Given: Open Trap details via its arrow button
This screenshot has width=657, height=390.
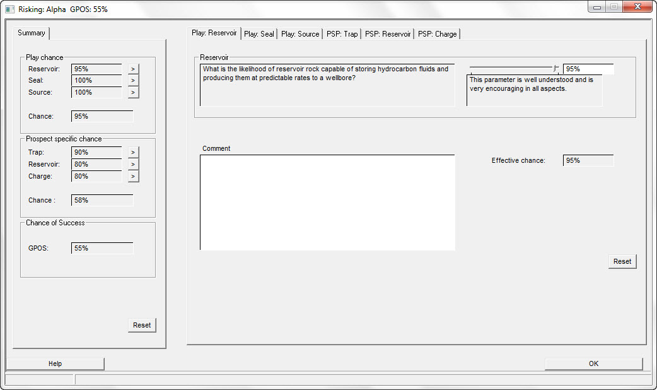Looking at the screenshot, I should click(133, 153).
